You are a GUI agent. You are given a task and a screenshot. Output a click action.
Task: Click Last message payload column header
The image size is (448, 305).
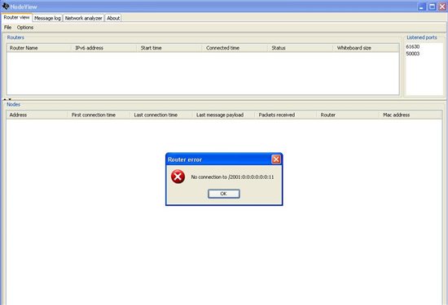tap(224, 115)
